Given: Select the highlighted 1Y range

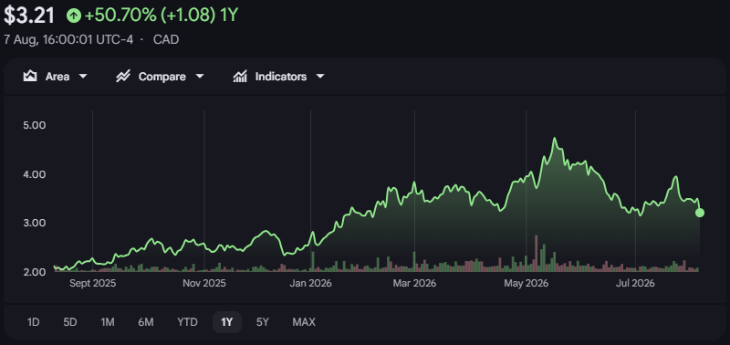Looking at the screenshot, I should pos(226,322).
